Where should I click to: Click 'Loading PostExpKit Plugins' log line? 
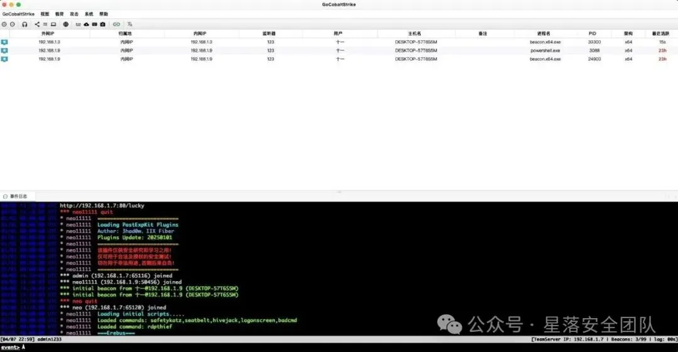[x=137, y=225]
